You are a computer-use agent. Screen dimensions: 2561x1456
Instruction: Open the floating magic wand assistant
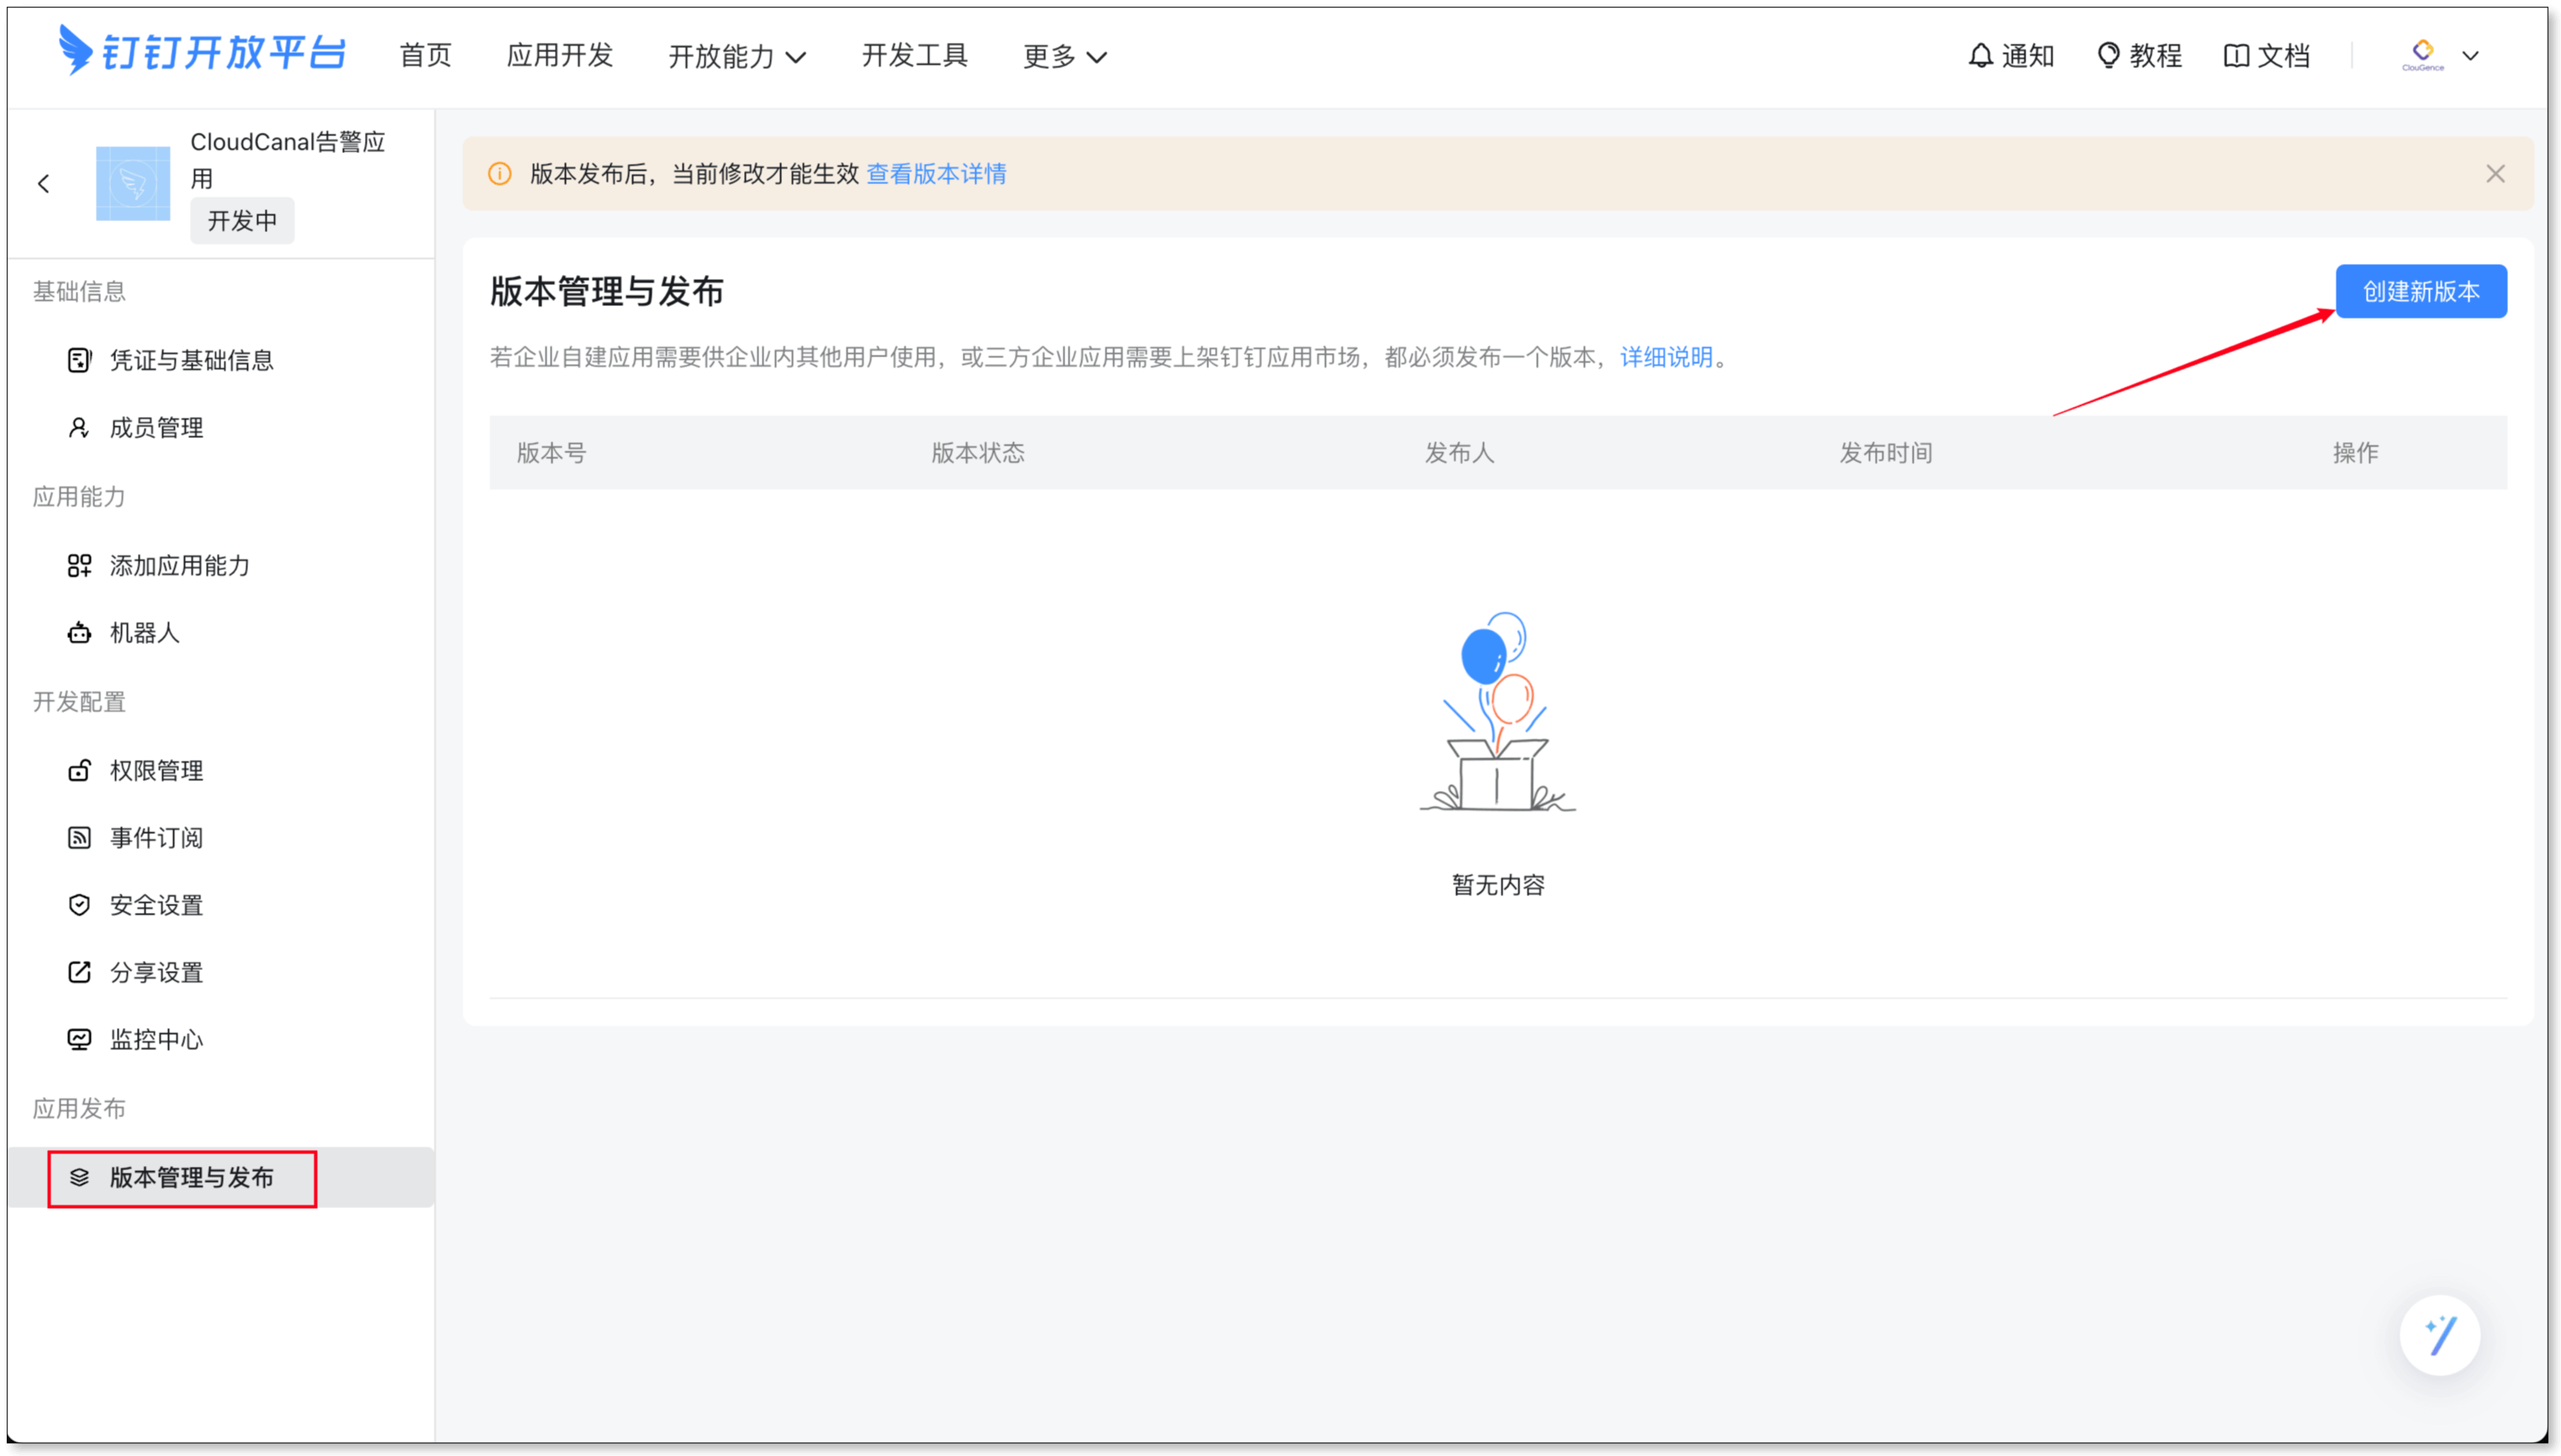pos(2439,1335)
